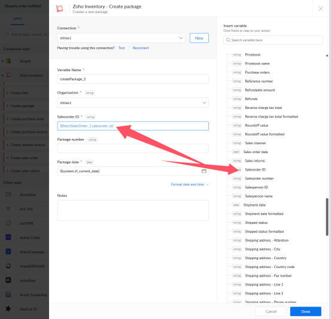This screenshot has width=331, height=319.
Task: Open the Package date calendar picker
Action: pyautogui.click(x=204, y=171)
